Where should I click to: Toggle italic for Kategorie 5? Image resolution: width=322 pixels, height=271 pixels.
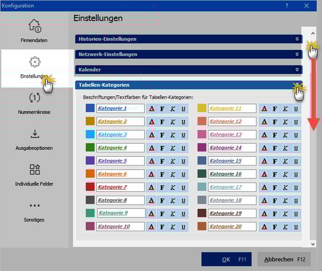[173, 161]
